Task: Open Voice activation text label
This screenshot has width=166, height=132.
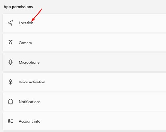Action: (x=32, y=82)
